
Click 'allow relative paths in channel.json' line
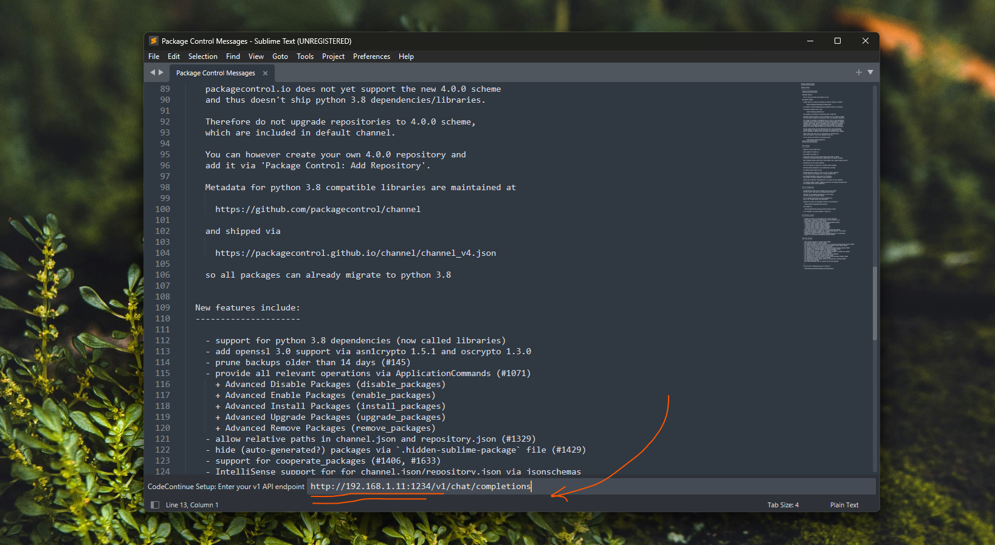coord(371,439)
